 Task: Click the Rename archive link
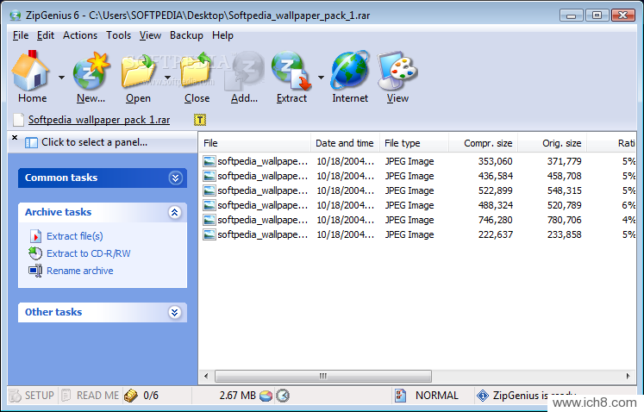point(79,271)
